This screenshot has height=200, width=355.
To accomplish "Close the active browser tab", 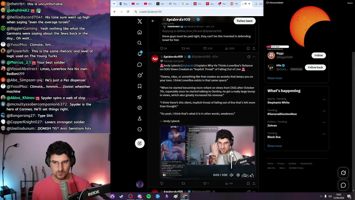I will coord(249,4).
